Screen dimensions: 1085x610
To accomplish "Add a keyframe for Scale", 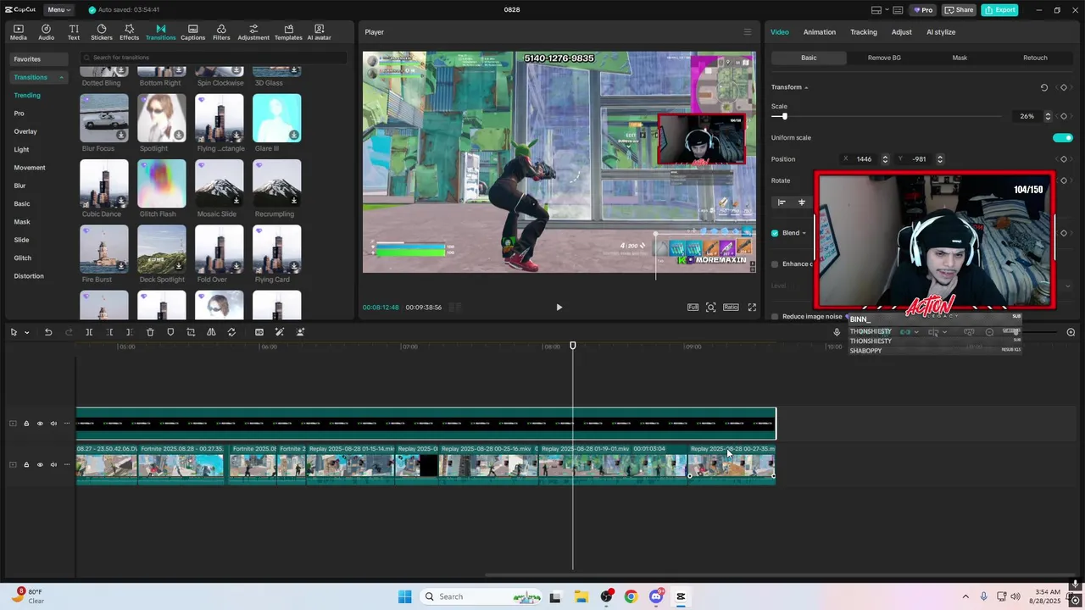I will click(x=1064, y=116).
